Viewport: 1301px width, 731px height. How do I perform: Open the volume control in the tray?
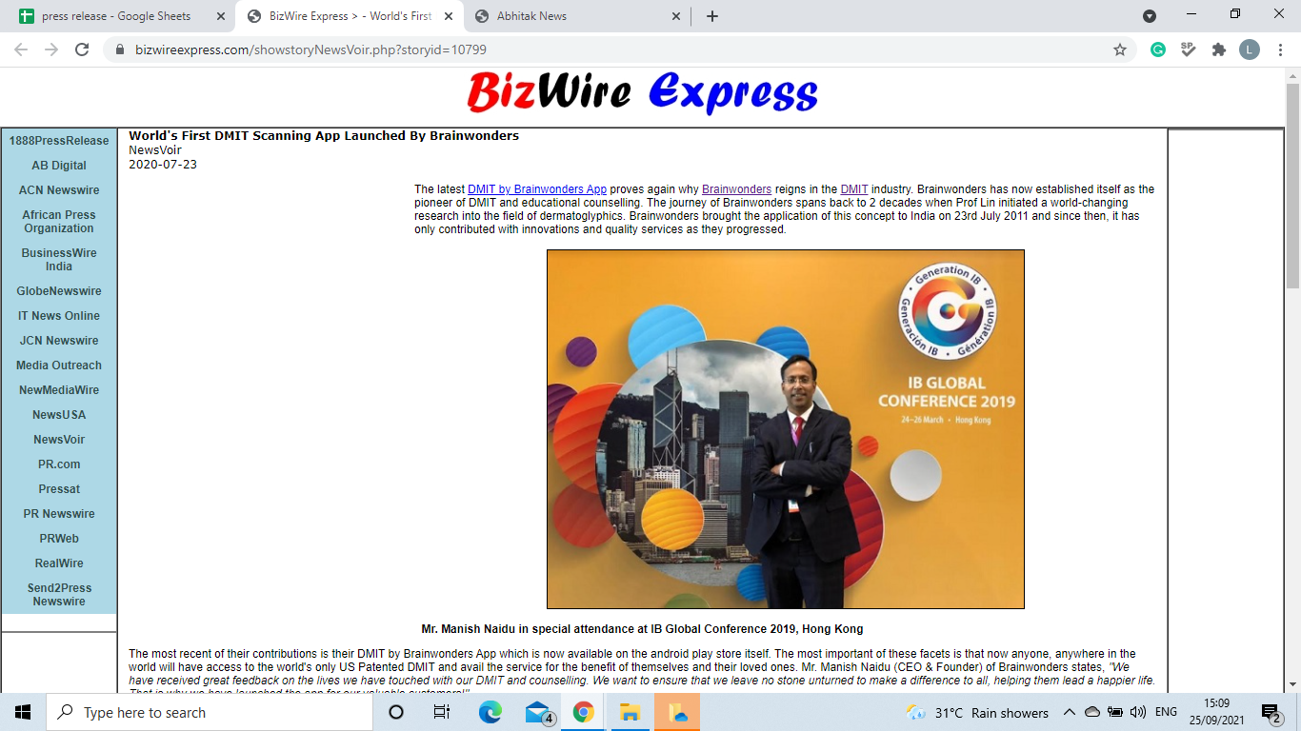coord(1137,712)
